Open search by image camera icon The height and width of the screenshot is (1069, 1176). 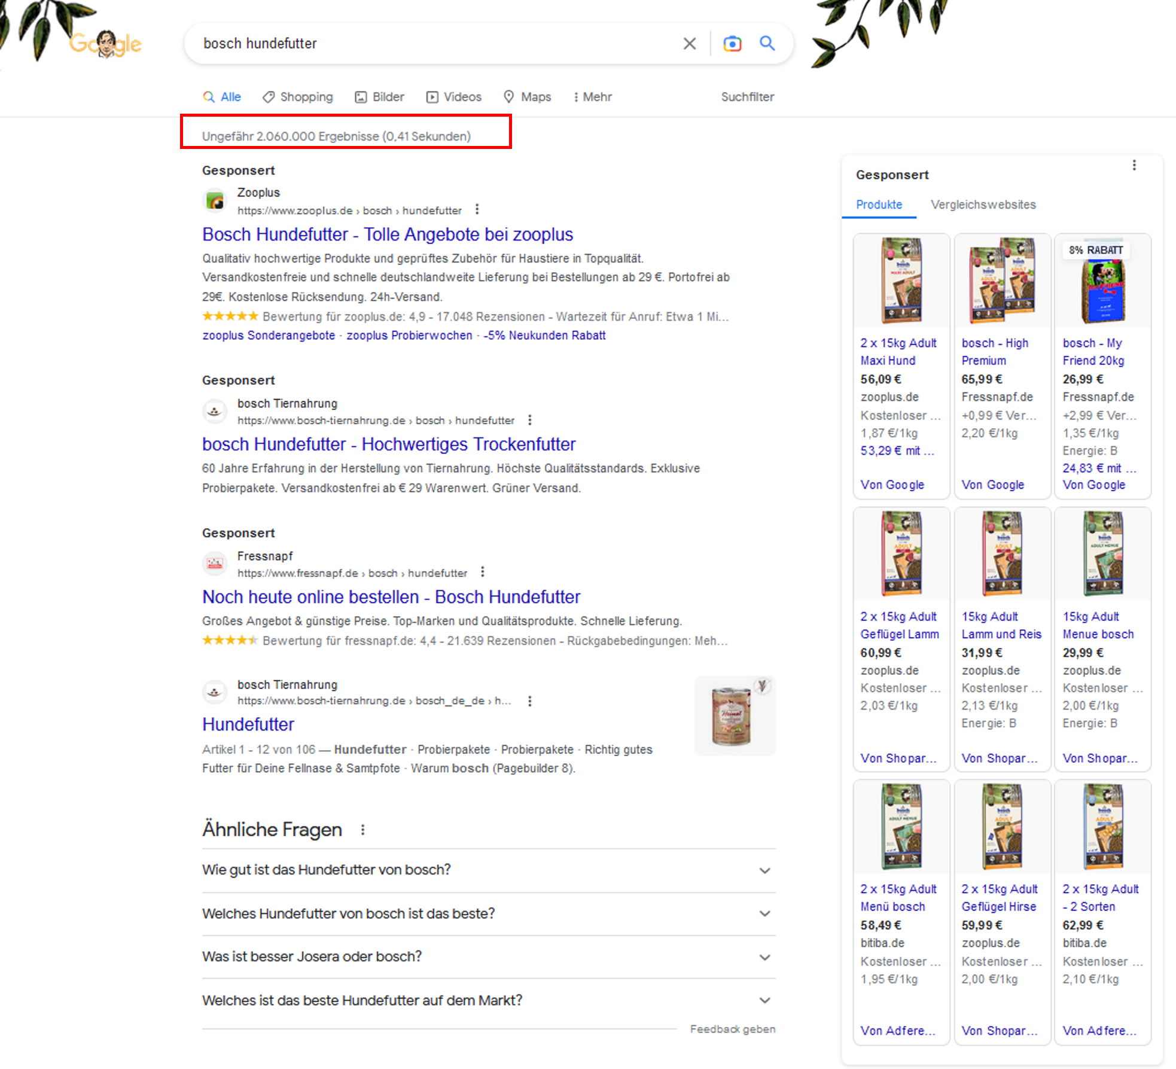732,43
